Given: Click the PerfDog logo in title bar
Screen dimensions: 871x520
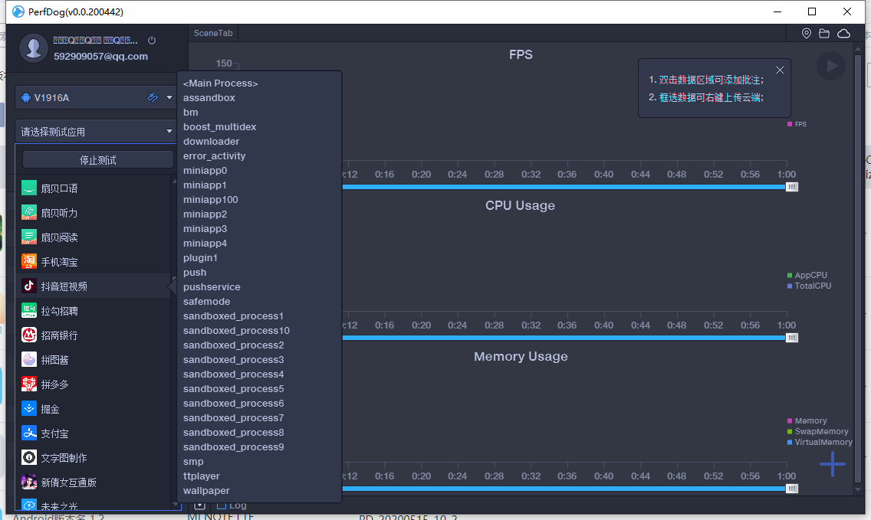Looking at the screenshot, I should 18,11.
